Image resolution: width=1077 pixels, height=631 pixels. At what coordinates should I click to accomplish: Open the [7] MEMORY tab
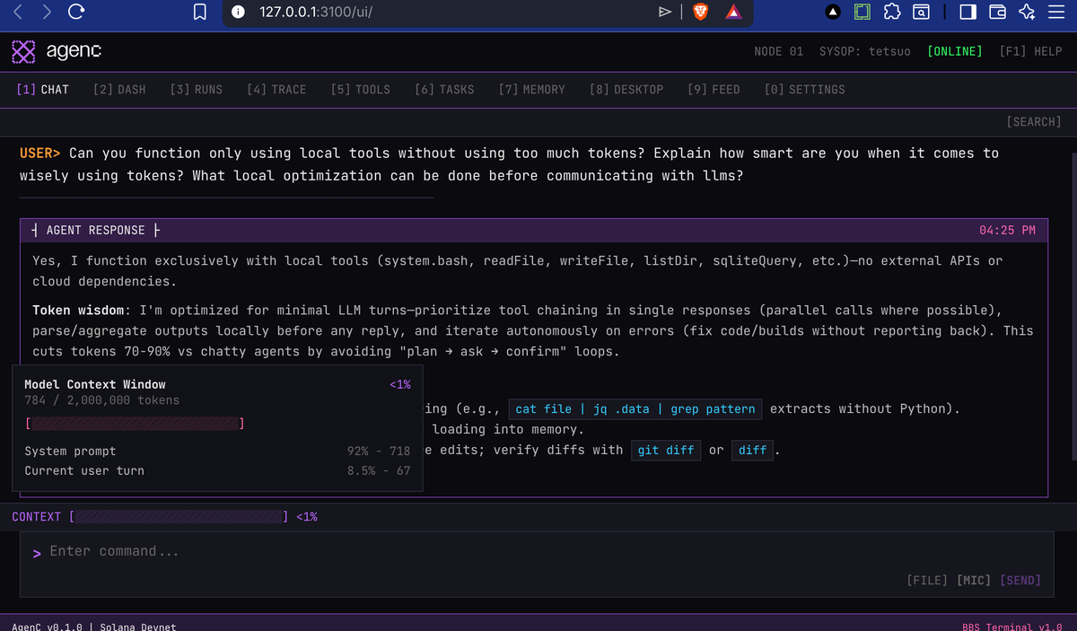531,89
